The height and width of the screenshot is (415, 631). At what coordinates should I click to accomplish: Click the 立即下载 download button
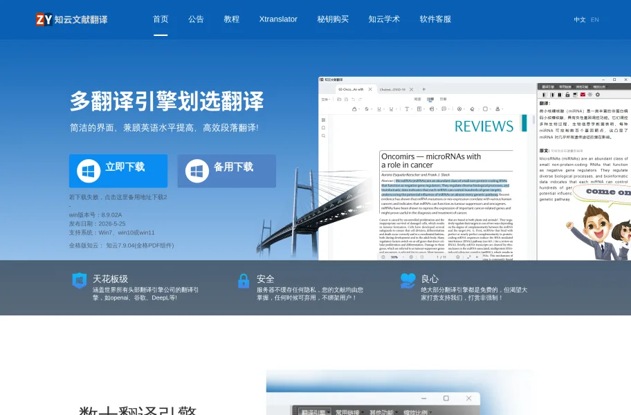point(118,171)
